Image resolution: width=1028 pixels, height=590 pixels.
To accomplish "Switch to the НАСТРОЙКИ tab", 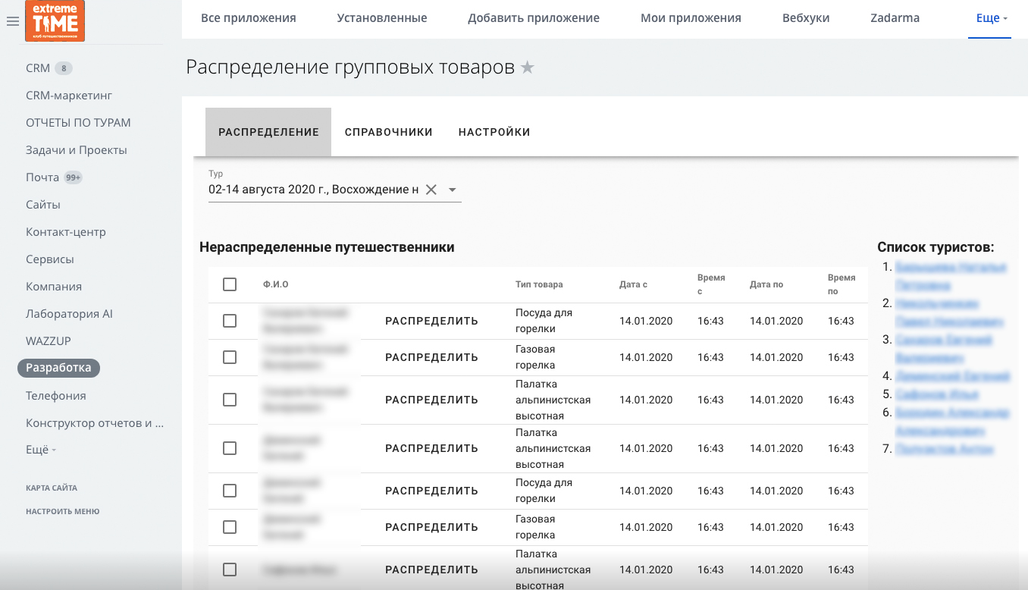I will [x=494, y=132].
